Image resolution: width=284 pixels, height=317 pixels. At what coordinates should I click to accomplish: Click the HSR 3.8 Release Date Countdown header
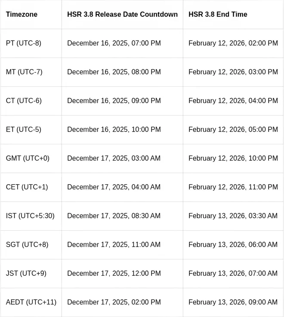click(122, 15)
